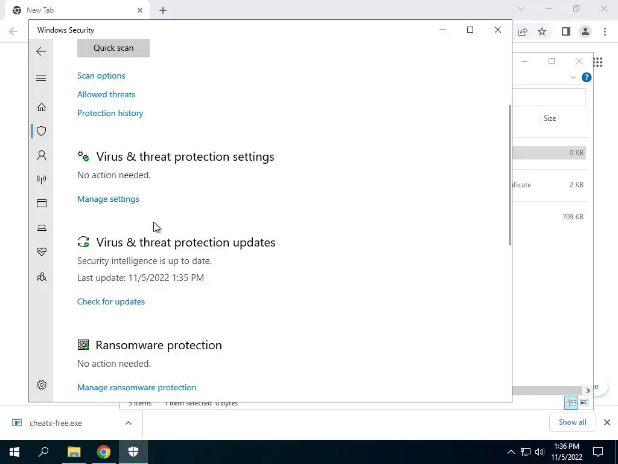Click Chrome back arrow

coord(13,31)
